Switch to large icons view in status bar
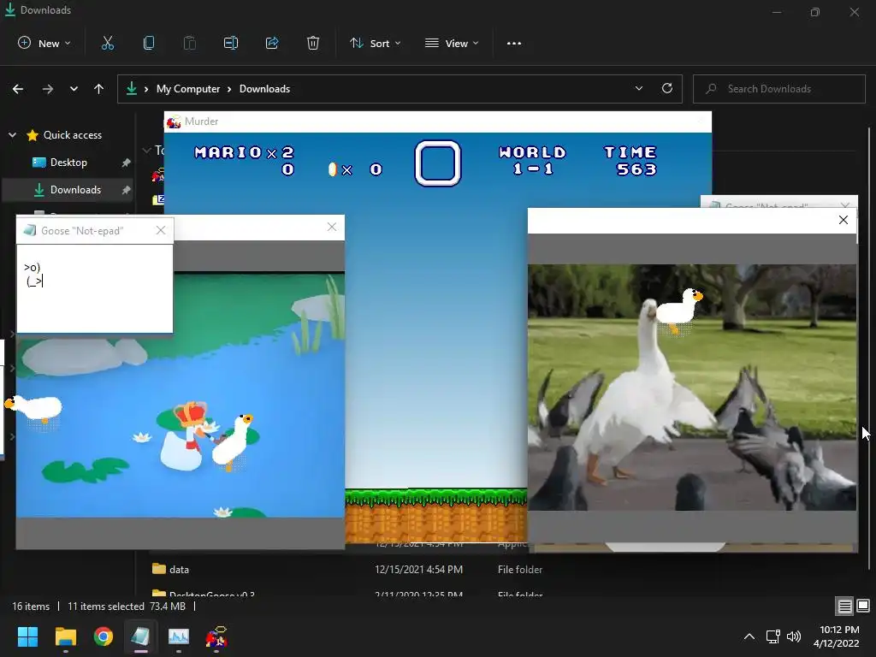Screen dimensions: 876x657 pyautogui.click(x=863, y=606)
